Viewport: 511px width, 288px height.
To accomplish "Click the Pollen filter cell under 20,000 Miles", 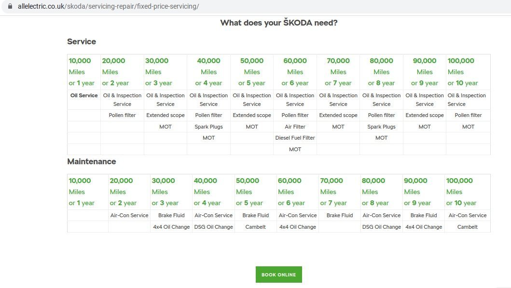I will [x=122, y=115].
